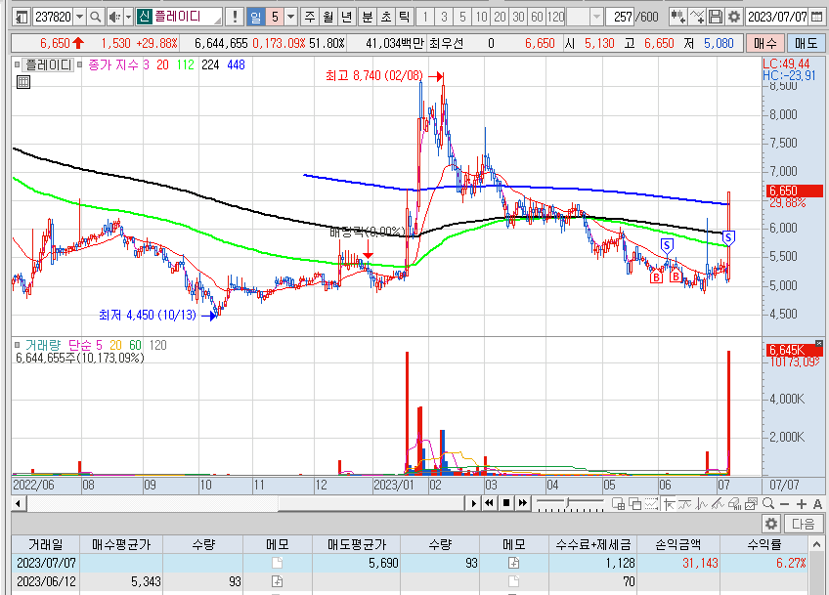829x595 pixels.
Task: Click the blue S sell marker at July
Action: pyautogui.click(x=728, y=237)
